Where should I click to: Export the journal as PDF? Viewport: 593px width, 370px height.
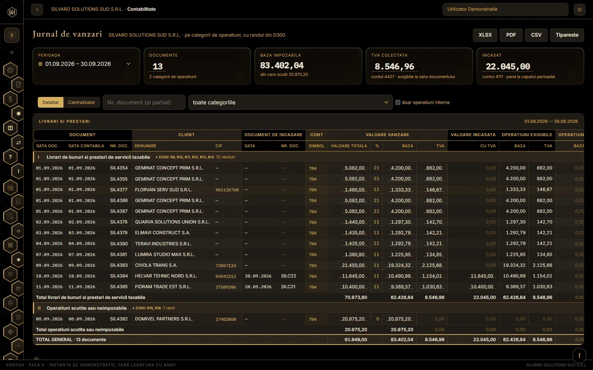(511, 35)
